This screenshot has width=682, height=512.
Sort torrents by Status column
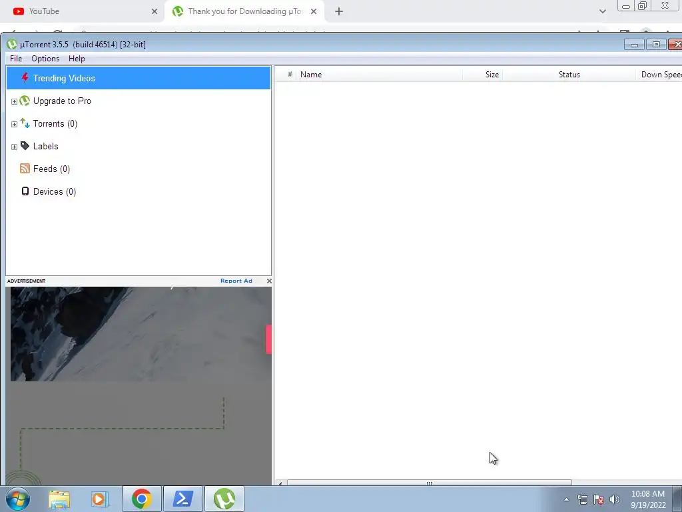click(x=569, y=75)
